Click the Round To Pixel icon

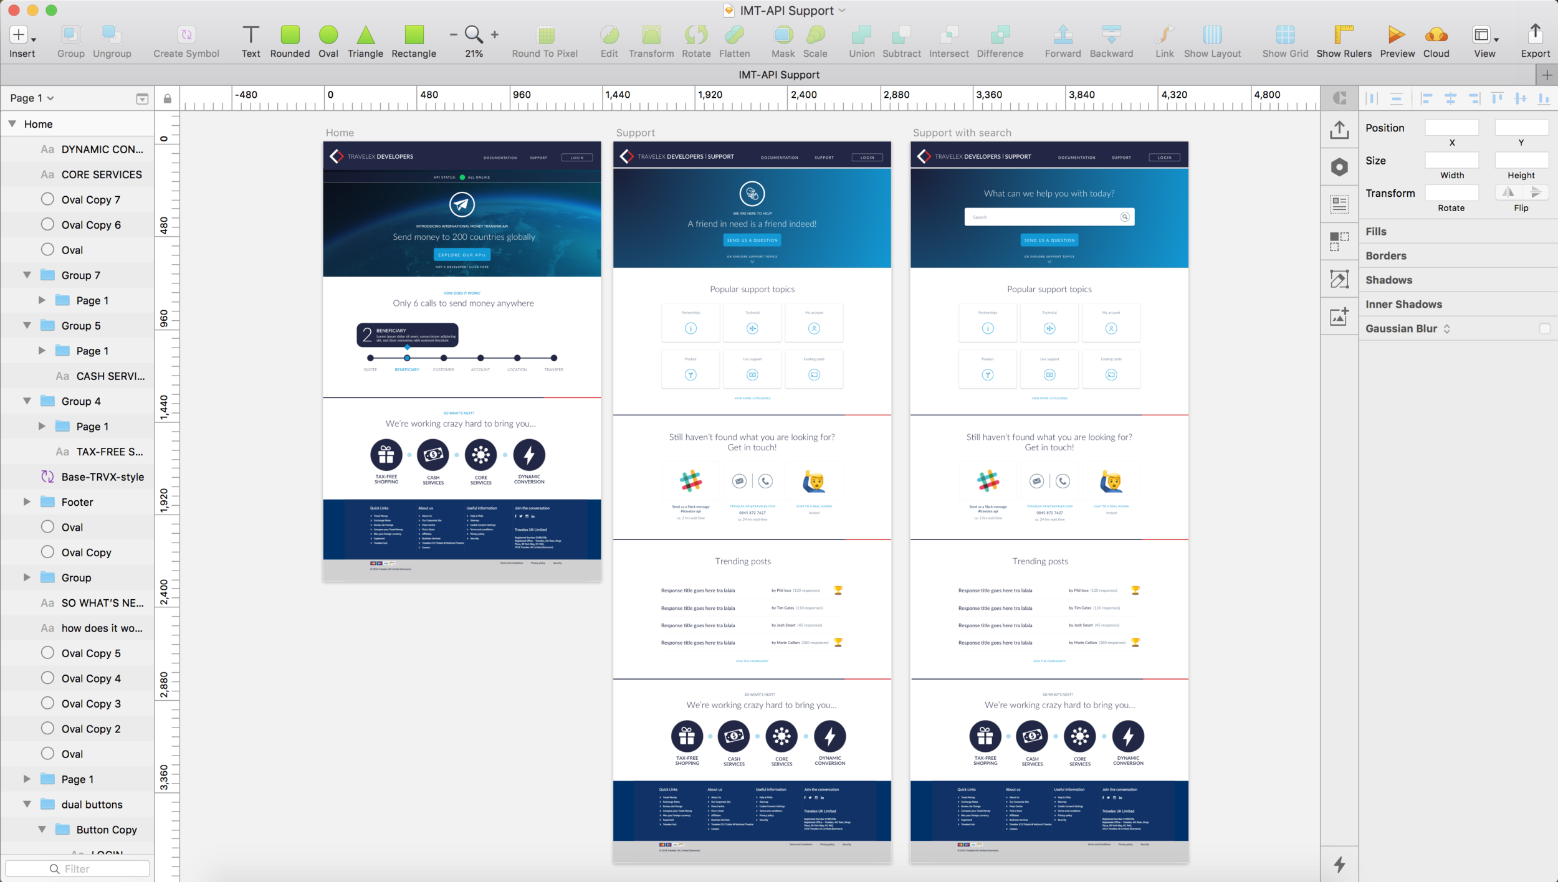click(x=545, y=35)
